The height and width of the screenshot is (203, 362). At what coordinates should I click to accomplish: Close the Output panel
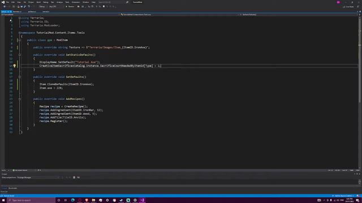pos(360,174)
